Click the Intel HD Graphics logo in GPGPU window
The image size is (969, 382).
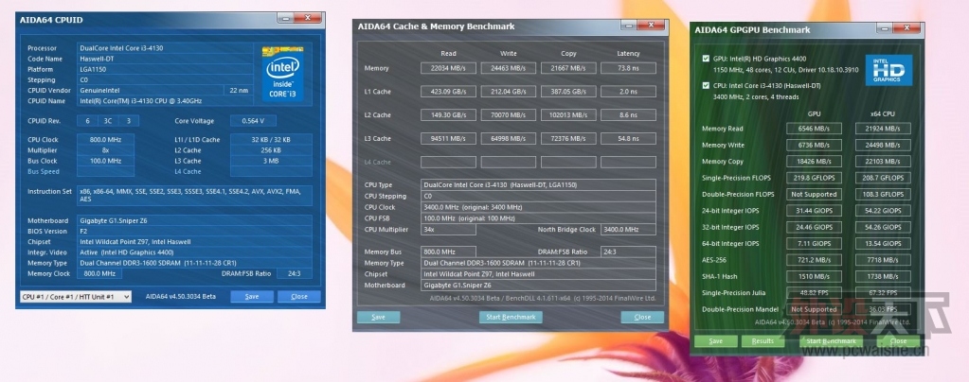pos(888,70)
